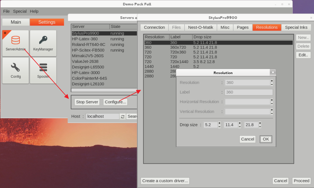Decrease the 21.8 drop size value
The width and height of the screenshot is (314, 188).
pos(260,127)
